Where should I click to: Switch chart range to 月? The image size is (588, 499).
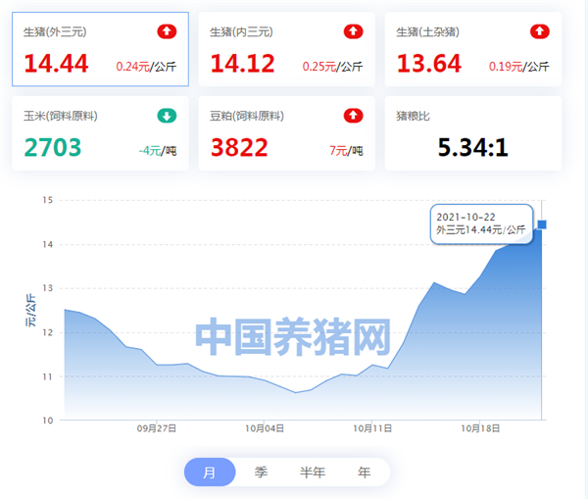(210, 472)
